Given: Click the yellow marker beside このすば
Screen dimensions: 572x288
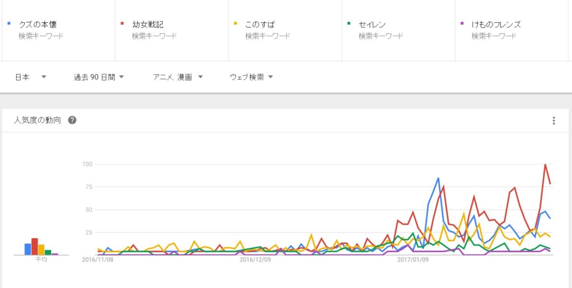Looking at the screenshot, I should pyautogui.click(x=236, y=23).
